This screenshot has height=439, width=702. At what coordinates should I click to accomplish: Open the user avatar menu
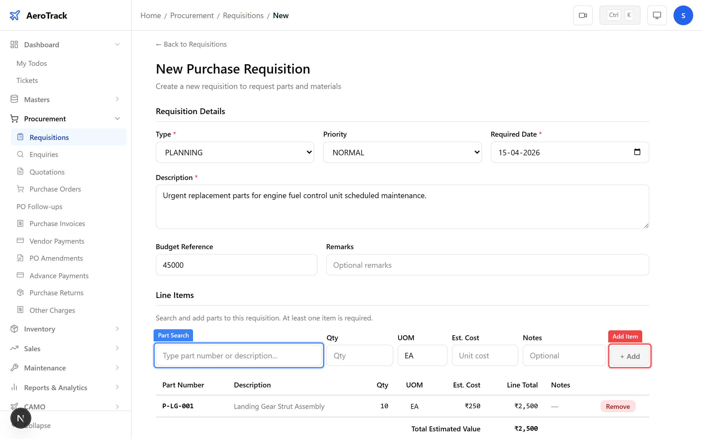click(683, 15)
